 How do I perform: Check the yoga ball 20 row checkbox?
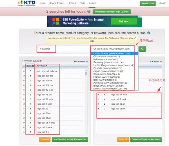coord(24,109)
